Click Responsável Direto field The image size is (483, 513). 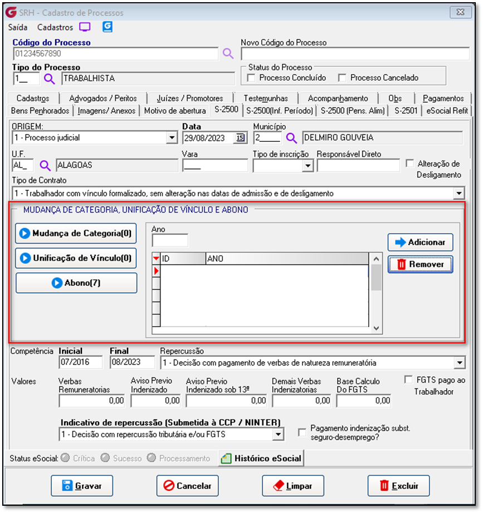coord(358,166)
